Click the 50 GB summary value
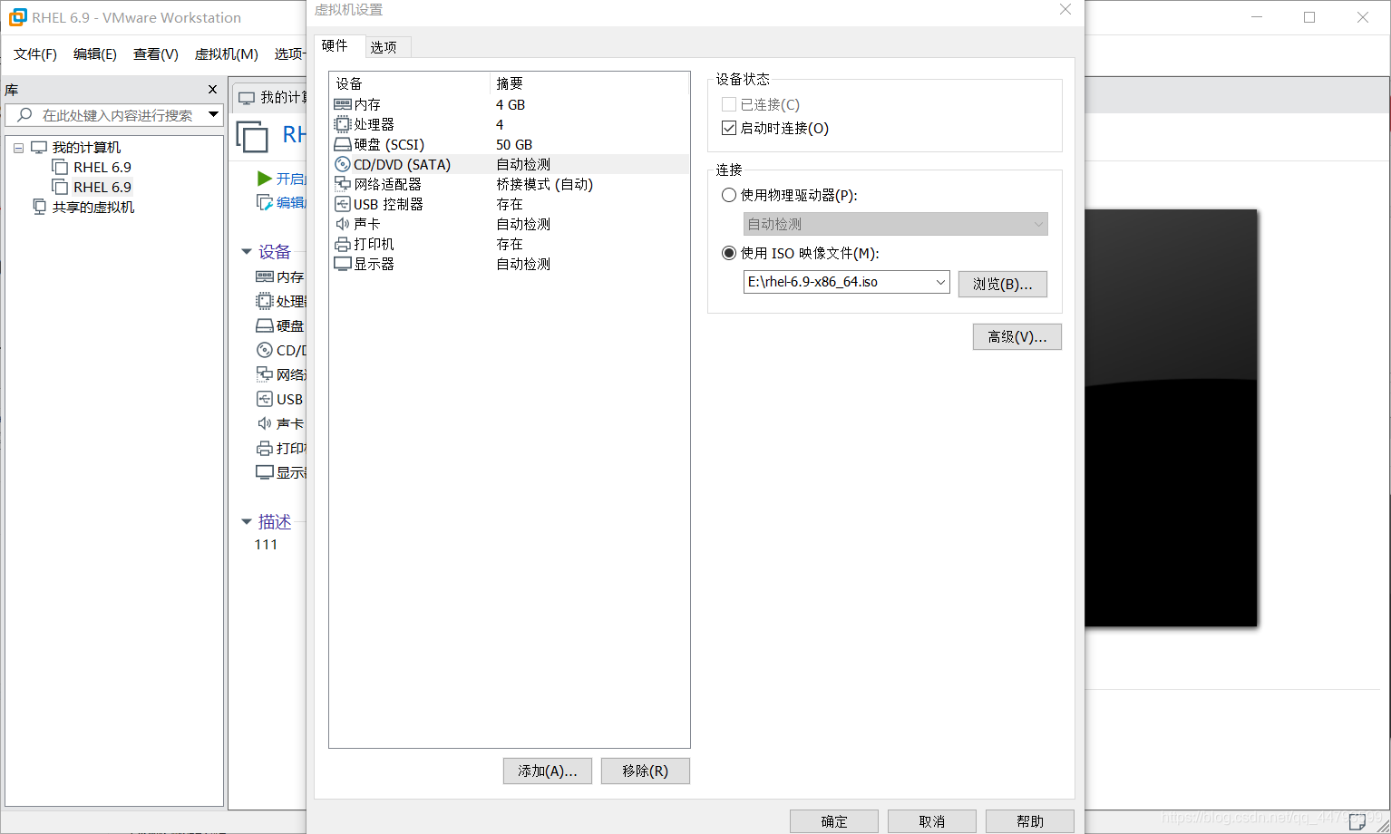The image size is (1391, 834). pos(514,144)
